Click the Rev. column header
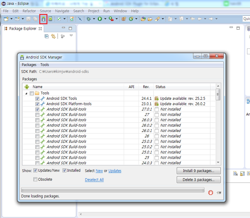 click(x=146, y=87)
